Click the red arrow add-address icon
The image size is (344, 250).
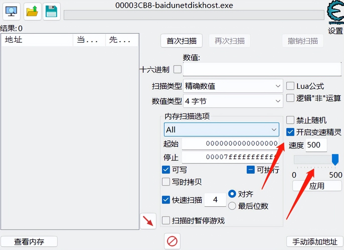[148, 221]
